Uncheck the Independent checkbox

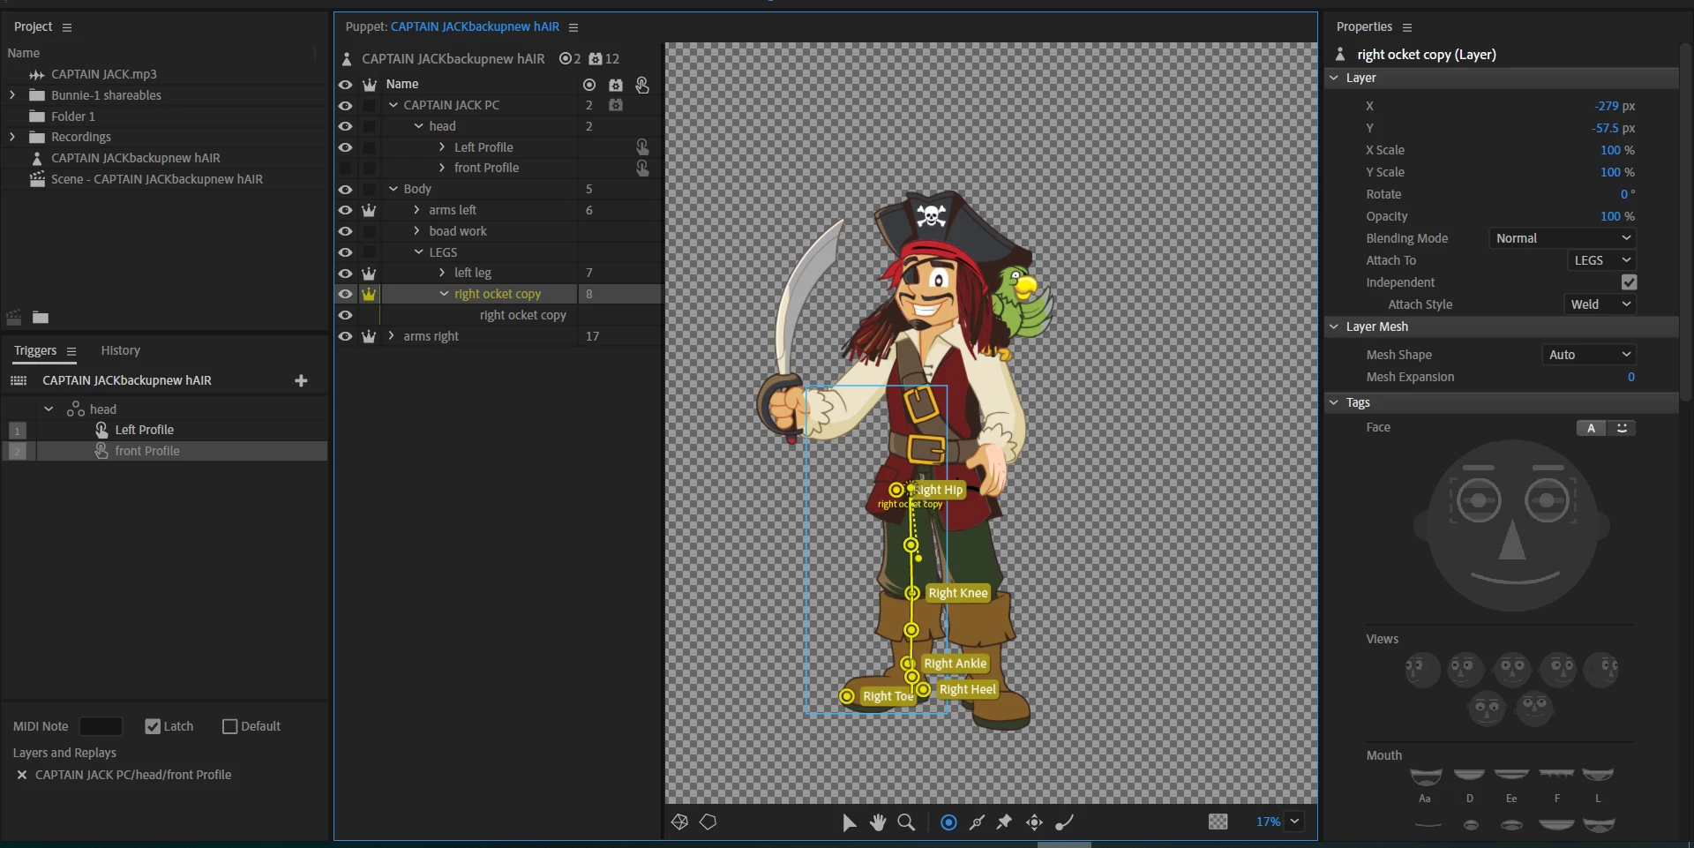(1629, 282)
